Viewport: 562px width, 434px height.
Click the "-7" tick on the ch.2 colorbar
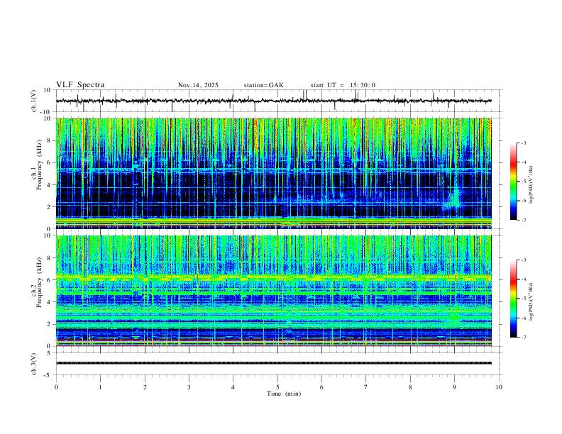523,338
